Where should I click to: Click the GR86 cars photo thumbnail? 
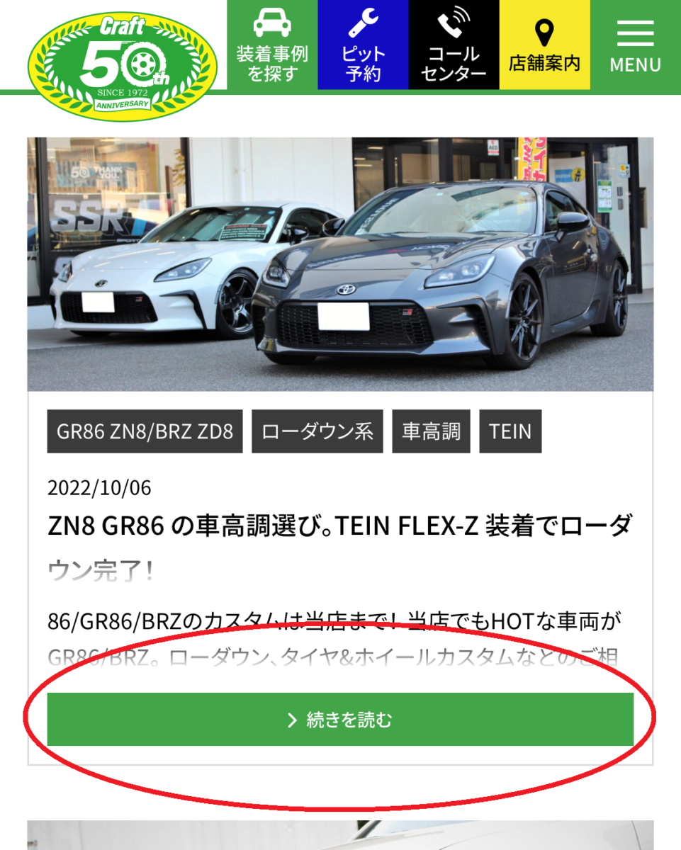click(340, 264)
